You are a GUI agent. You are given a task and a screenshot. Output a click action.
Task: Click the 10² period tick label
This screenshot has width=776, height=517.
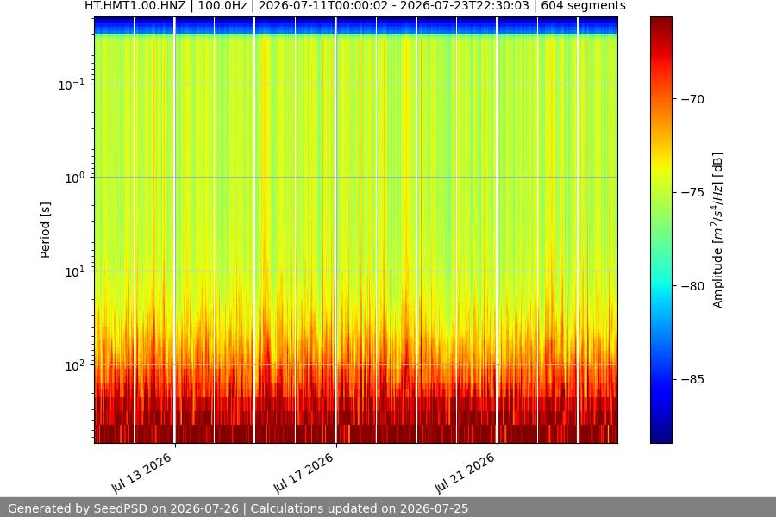(75, 365)
